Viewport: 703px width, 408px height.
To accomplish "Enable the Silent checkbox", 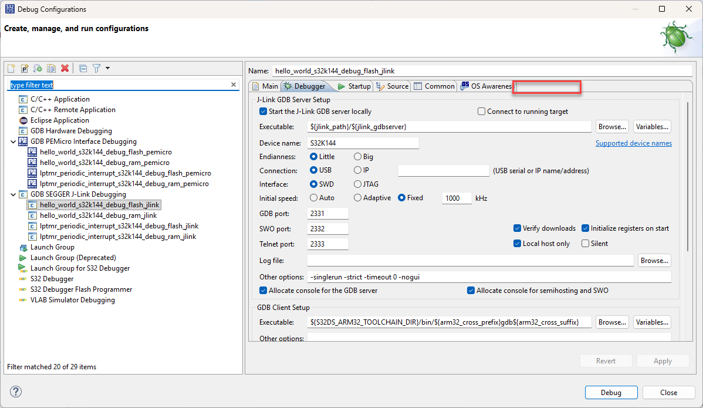I will pos(585,244).
